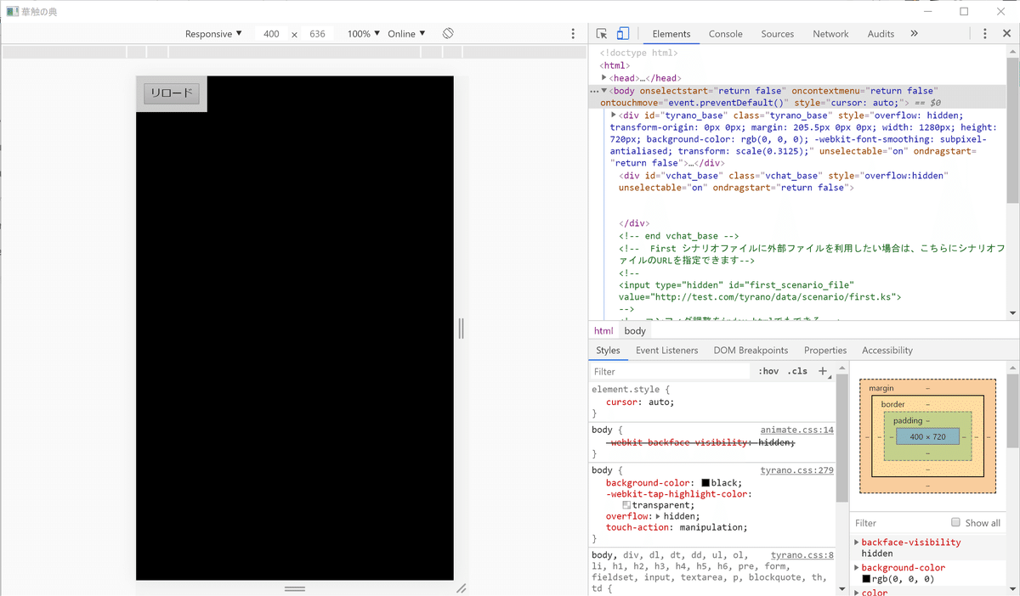Image resolution: width=1020 pixels, height=596 pixels.
Task: Open the Online throttling dropdown
Action: pyautogui.click(x=406, y=34)
